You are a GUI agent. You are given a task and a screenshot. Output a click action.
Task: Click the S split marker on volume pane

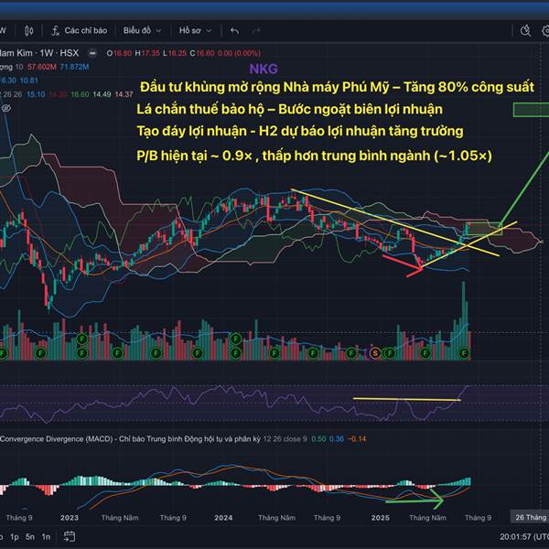tap(375, 353)
